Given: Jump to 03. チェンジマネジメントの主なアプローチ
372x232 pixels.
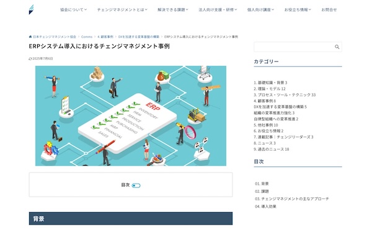Looking at the screenshot, I should click(x=292, y=199).
